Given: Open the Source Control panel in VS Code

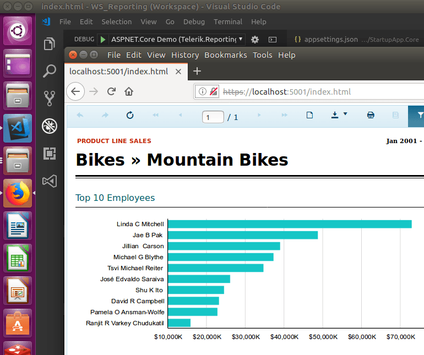Looking at the screenshot, I should click(x=50, y=99).
